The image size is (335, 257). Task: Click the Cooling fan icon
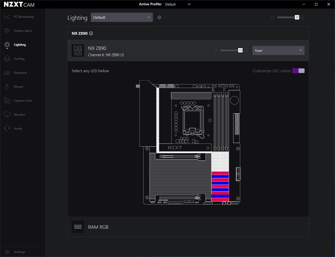coord(7,59)
